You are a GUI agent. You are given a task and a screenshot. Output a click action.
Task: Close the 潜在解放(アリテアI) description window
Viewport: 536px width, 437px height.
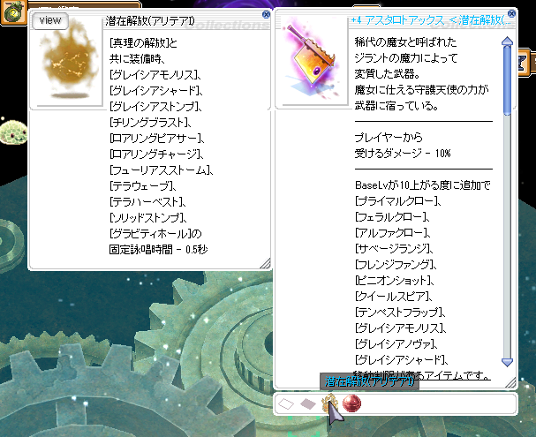266,14
